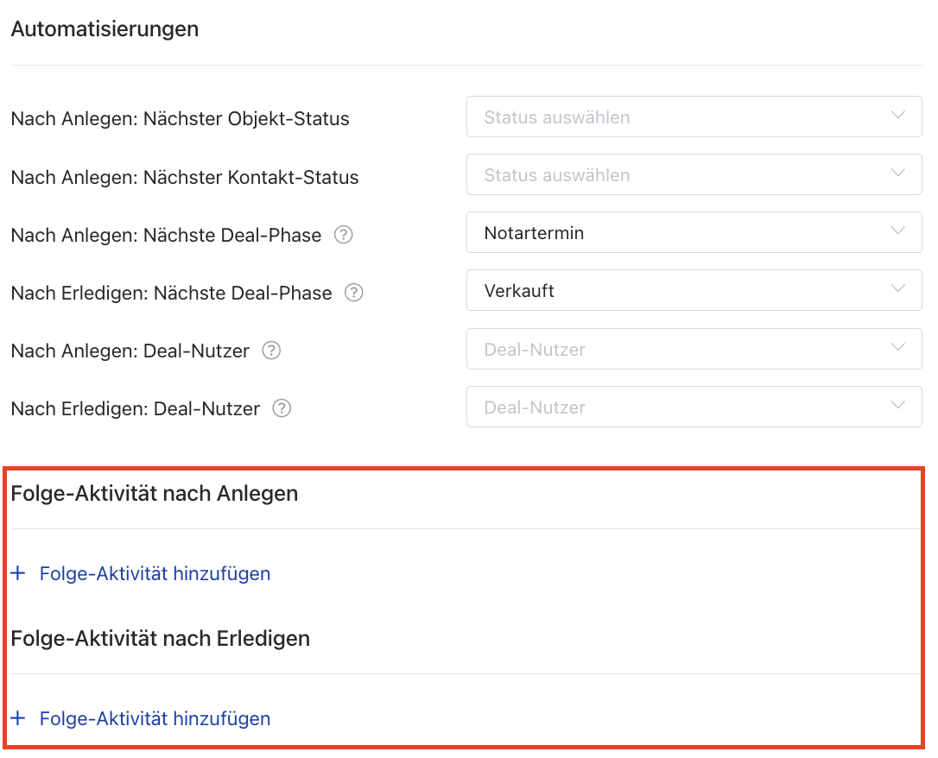938x758 pixels.
Task: Open the Nach Anlegen: Deal-Nutzer dropdown field
Action: (682, 350)
